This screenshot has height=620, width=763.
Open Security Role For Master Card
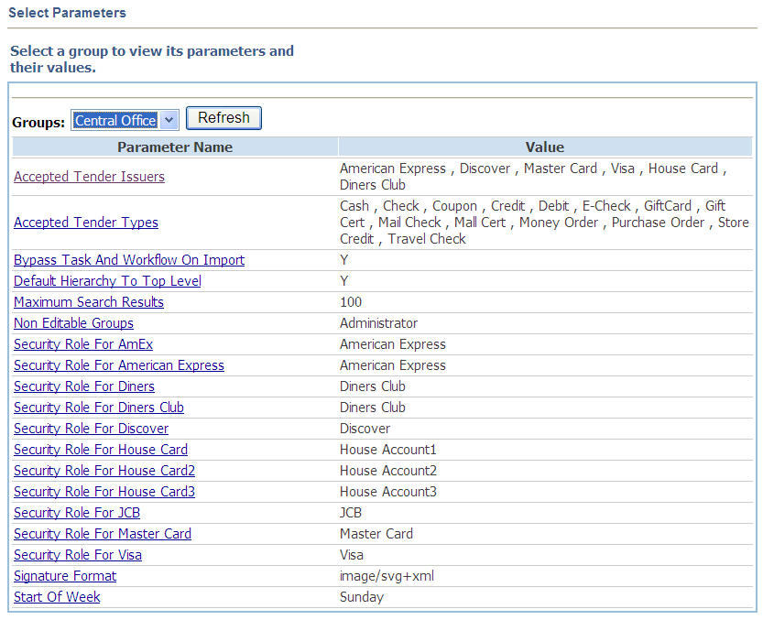tap(103, 534)
